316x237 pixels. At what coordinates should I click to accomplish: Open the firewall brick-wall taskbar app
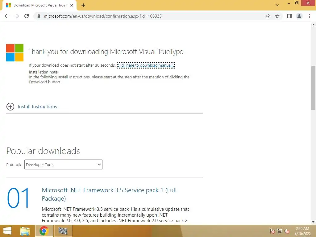click(63, 231)
